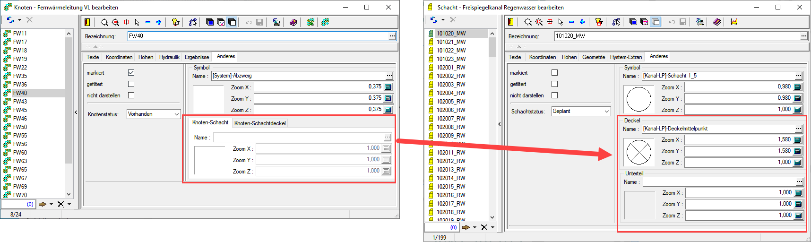
Task: Enable the gefiltert checkbox in Schacht window
Action: point(555,84)
